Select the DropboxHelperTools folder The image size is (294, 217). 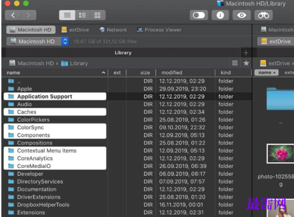click(127, 205)
